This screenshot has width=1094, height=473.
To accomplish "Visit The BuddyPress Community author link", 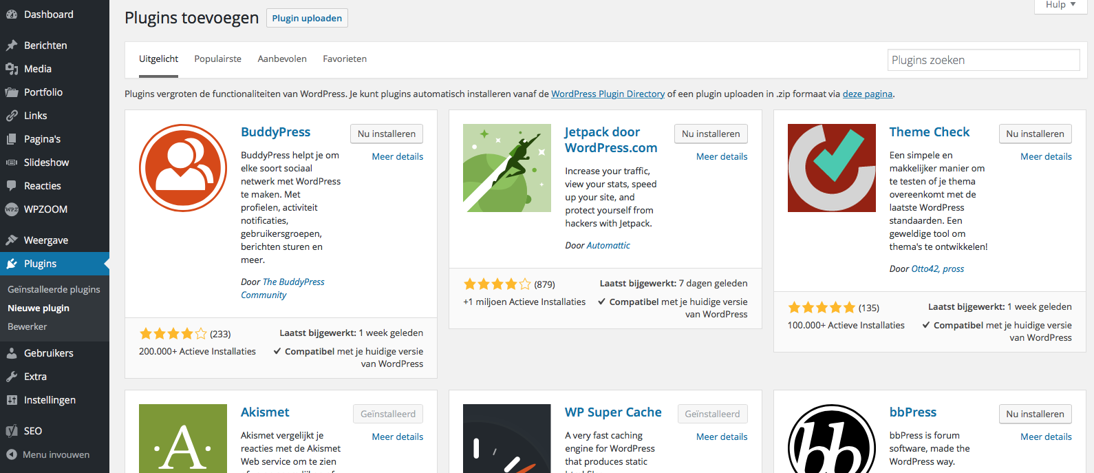I will pos(283,288).
